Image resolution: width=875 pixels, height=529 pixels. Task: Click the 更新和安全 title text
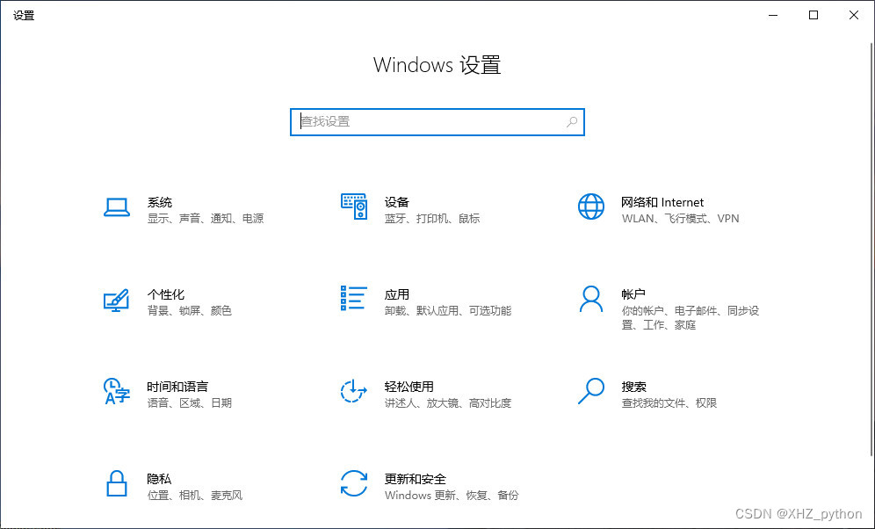[x=416, y=479]
